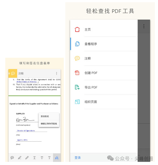Select the strikethrough text tool
Viewport: 158px width, 165px height.
[42, 158]
